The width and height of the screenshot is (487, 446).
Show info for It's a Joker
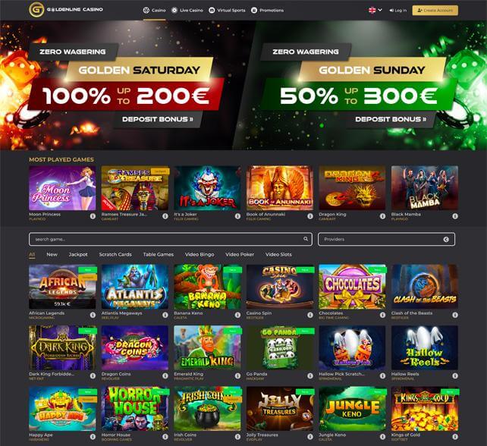coord(237,216)
